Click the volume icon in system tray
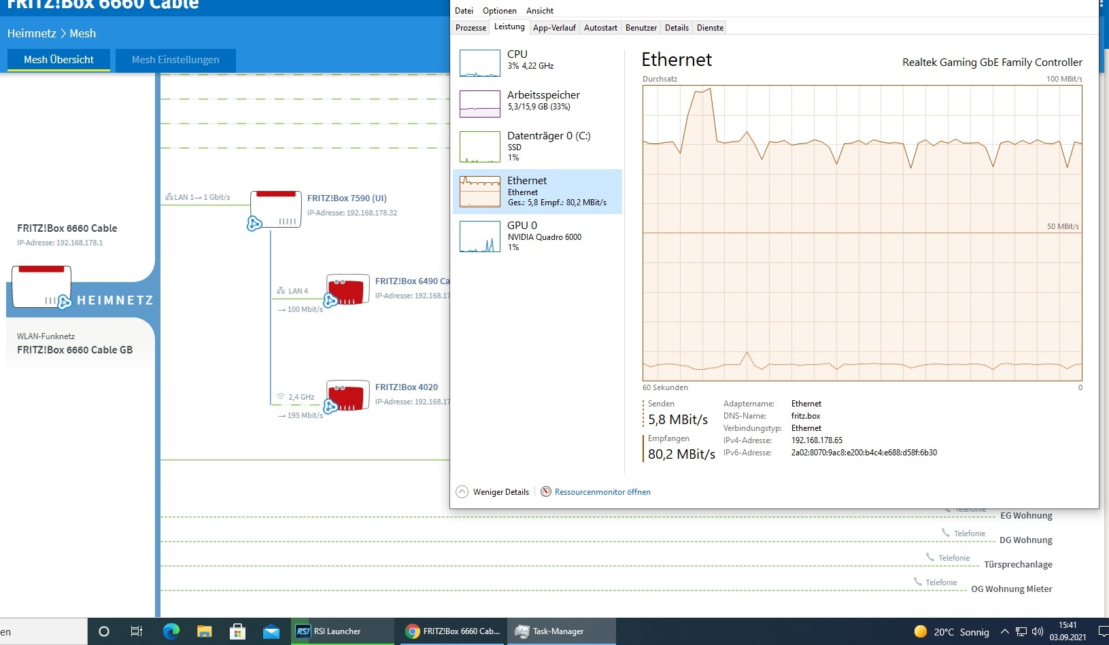 click(x=1038, y=631)
